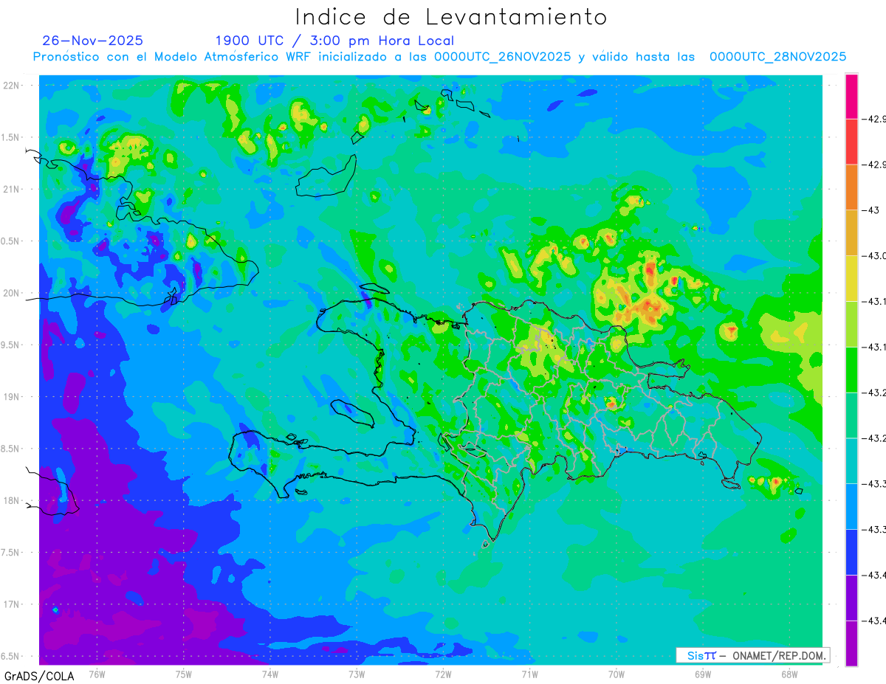The height and width of the screenshot is (684, 886).
Task: Click the '75W' longitude label
Action: click(x=183, y=674)
